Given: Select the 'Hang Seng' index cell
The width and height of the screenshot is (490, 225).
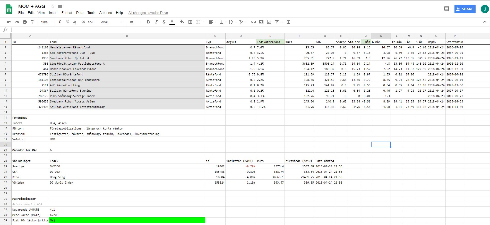Looking at the screenshot, I should 127,177.
